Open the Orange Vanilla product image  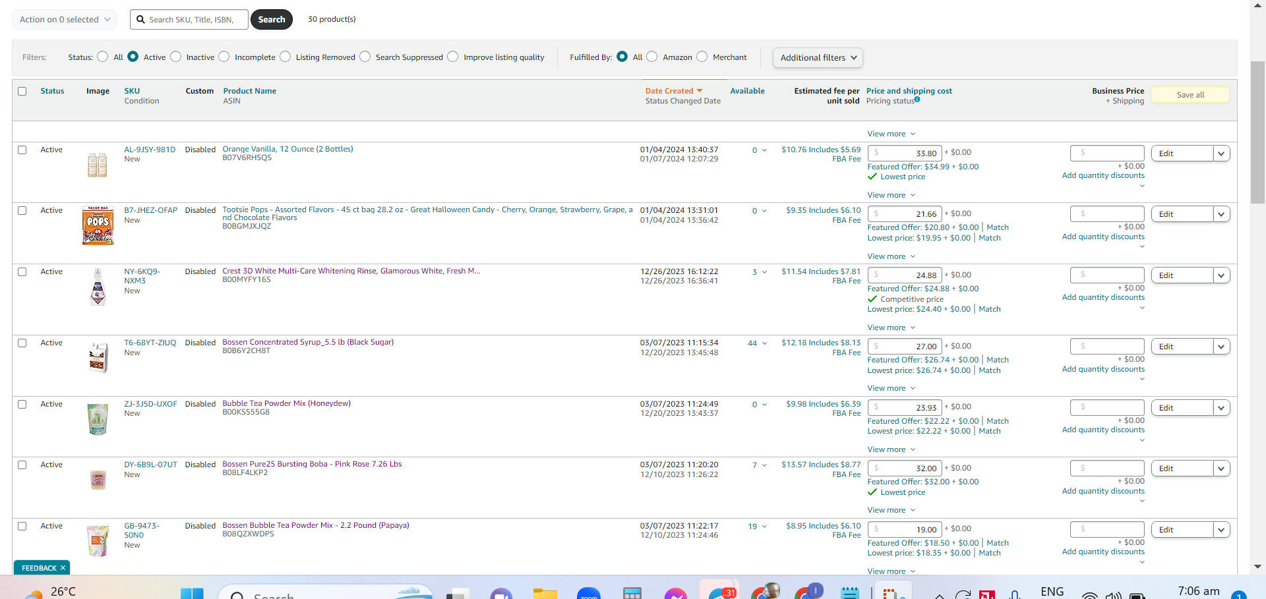(98, 165)
